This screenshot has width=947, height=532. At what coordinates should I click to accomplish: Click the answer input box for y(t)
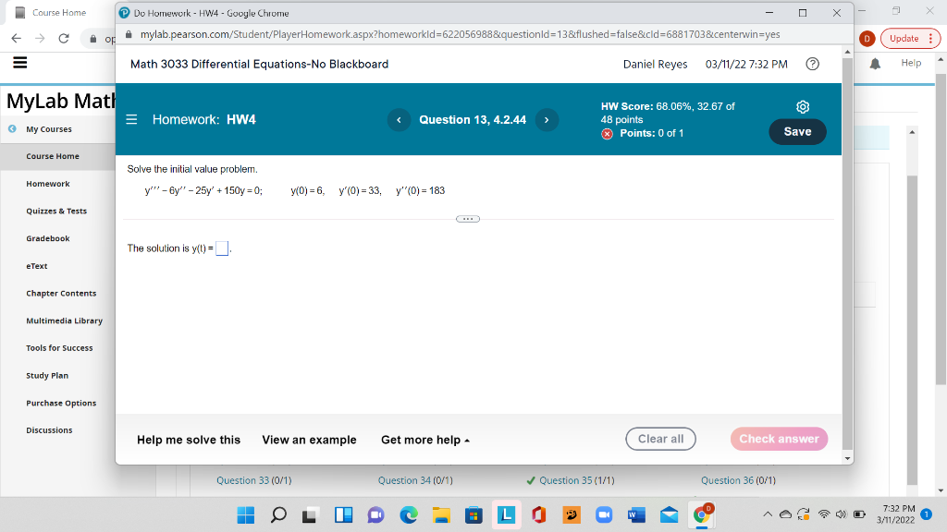[x=222, y=248]
